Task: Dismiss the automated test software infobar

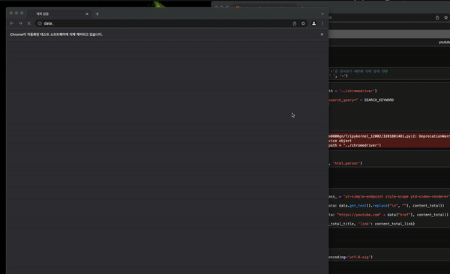Action: (x=322, y=34)
